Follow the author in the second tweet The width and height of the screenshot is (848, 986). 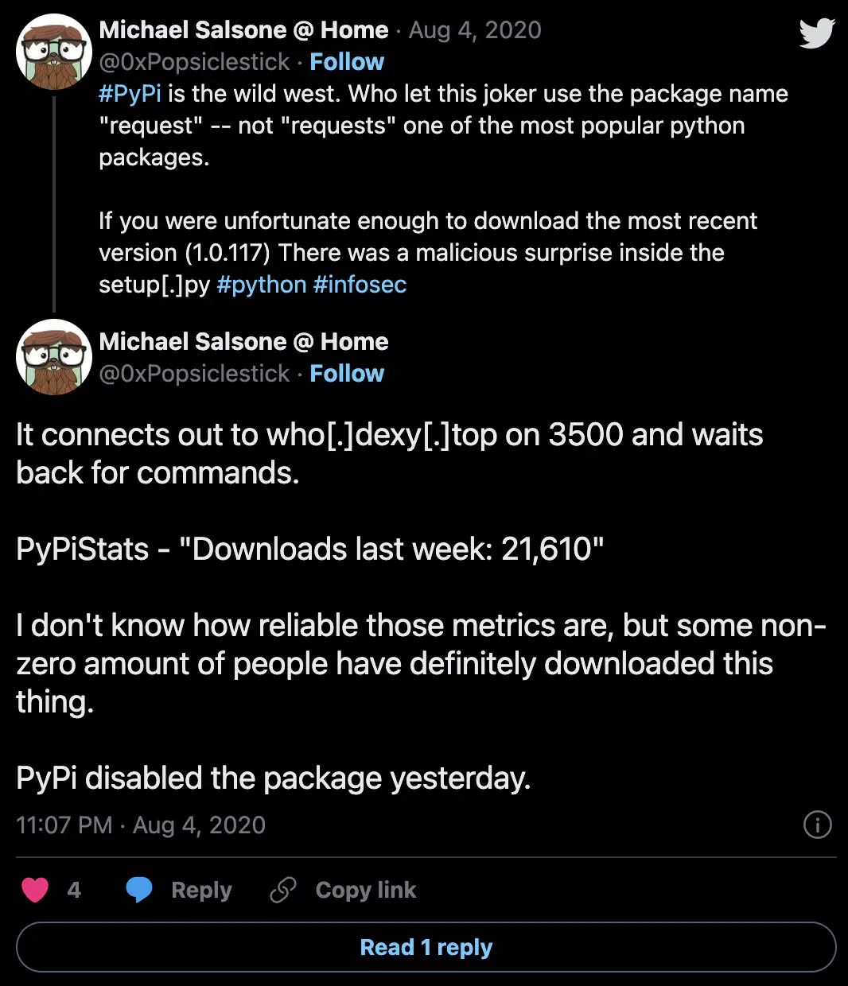pyautogui.click(x=347, y=374)
